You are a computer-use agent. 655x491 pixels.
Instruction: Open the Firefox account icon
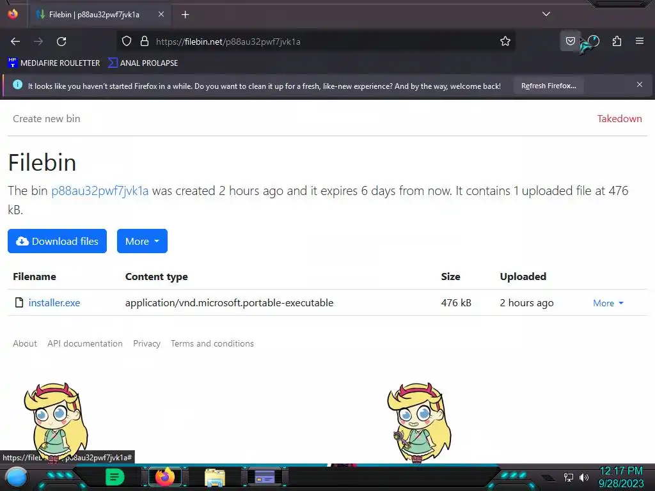[594, 41]
